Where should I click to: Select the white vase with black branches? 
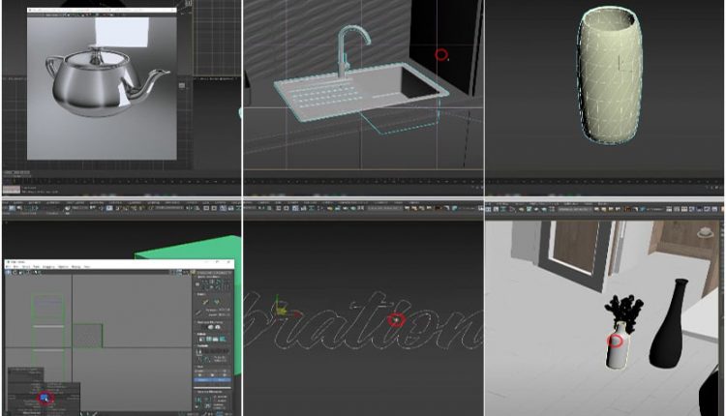(x=620, y=332)
